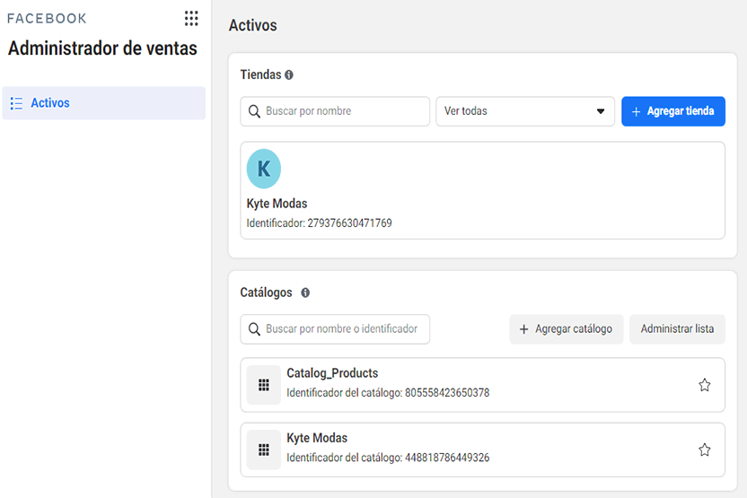The image size is (747, 498).
Task: Click the search icon in Tiendas search
Action: click(254, 111)
